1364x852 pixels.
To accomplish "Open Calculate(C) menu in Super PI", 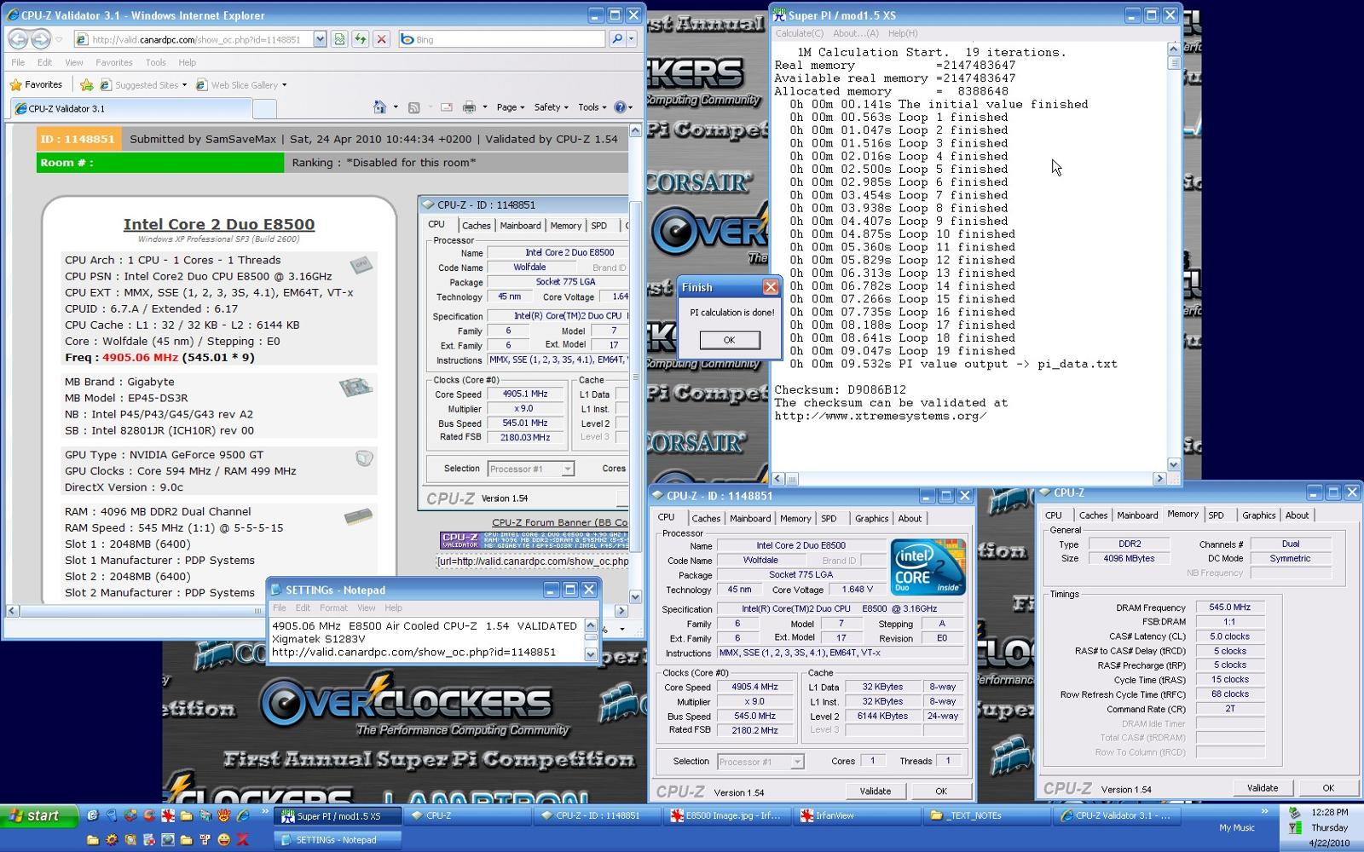I will click(799, 33).
